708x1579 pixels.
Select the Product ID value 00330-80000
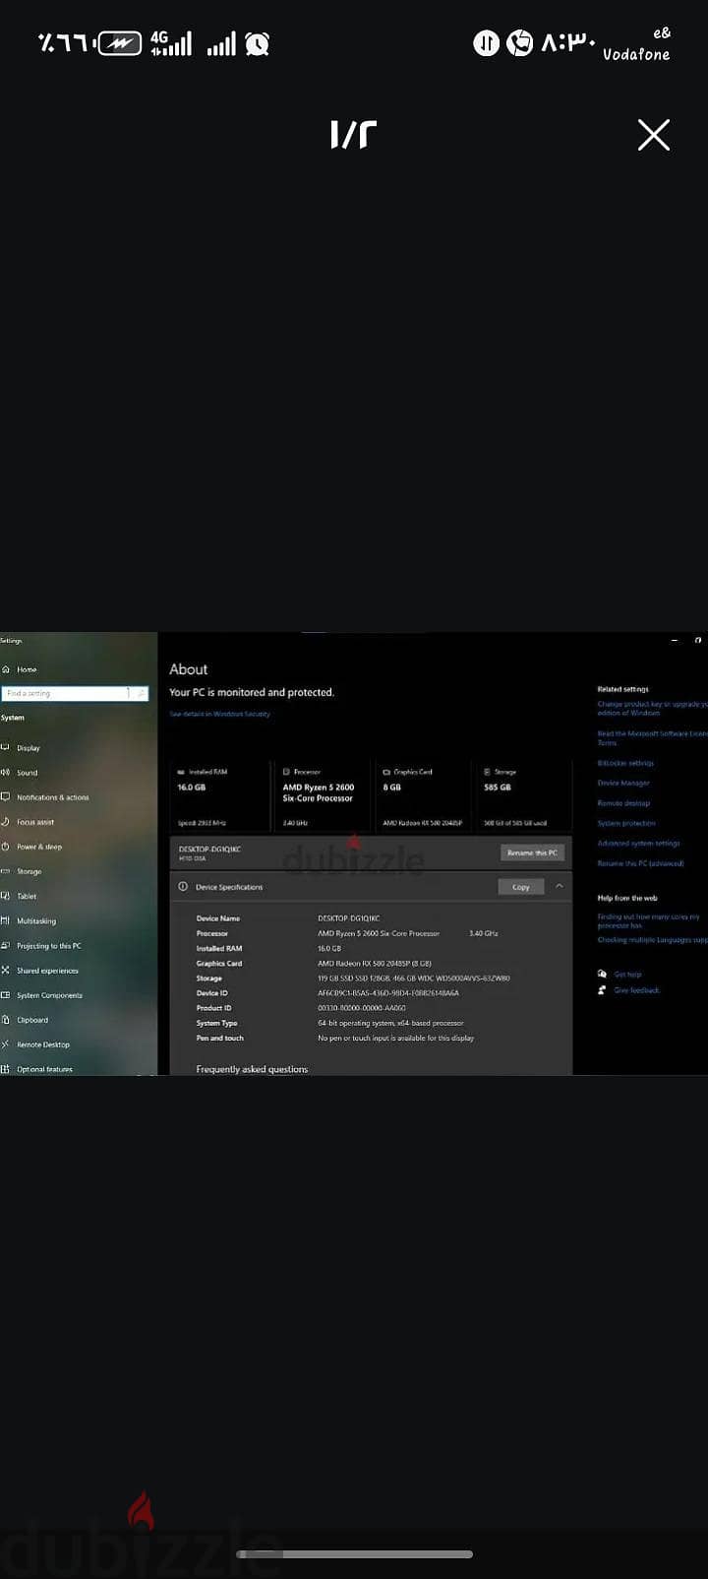point(361,1008)
